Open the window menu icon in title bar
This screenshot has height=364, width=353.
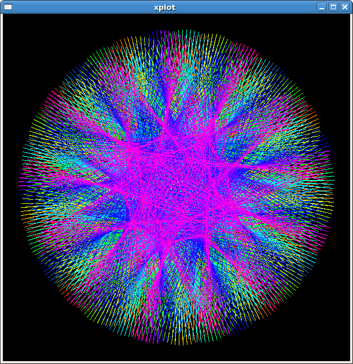pyautogui.click(x=8, y=7)
